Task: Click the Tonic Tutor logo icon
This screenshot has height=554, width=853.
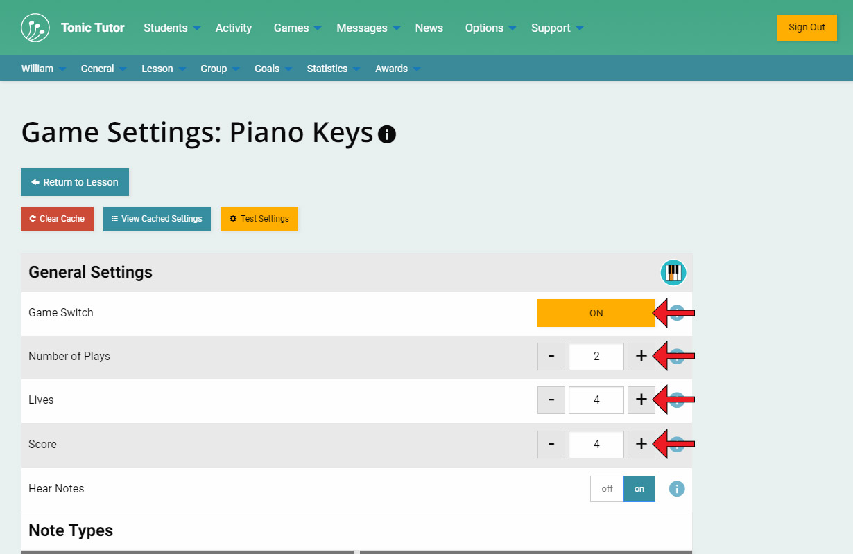Action: pos(35,28)
